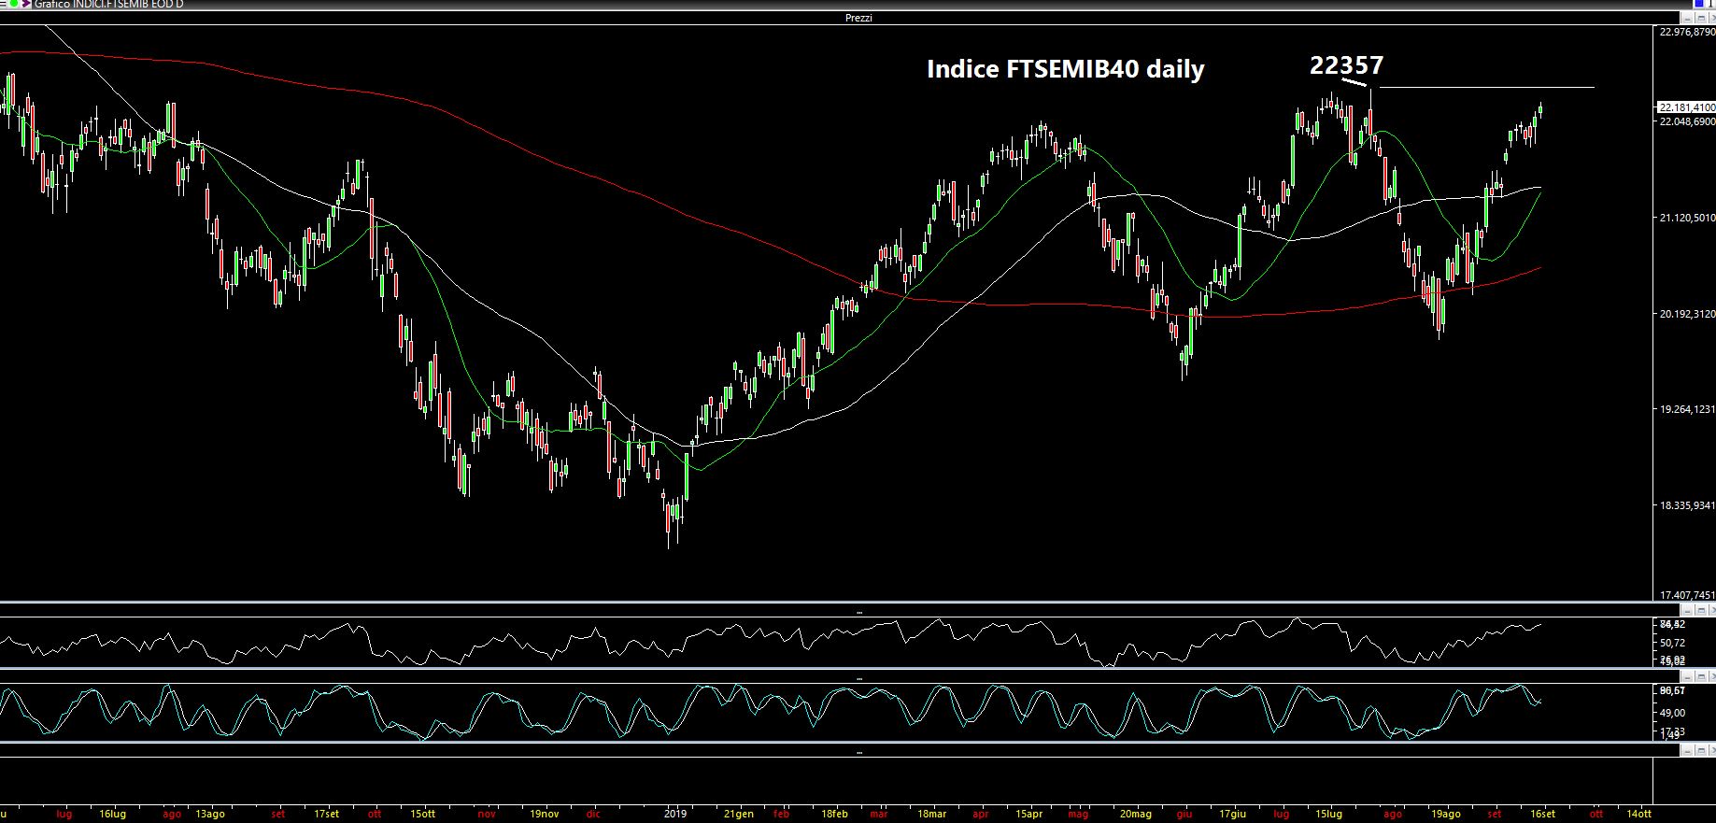Click the 20.192,3120 price scale label

point(1687,314)
